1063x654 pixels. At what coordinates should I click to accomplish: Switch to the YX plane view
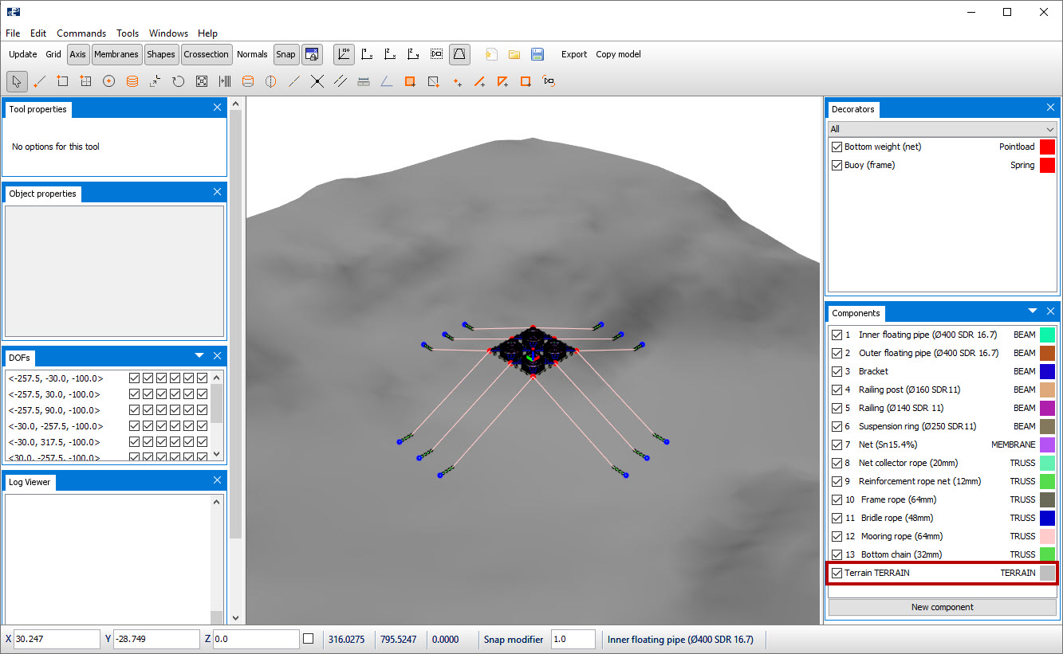pos(368,54)
